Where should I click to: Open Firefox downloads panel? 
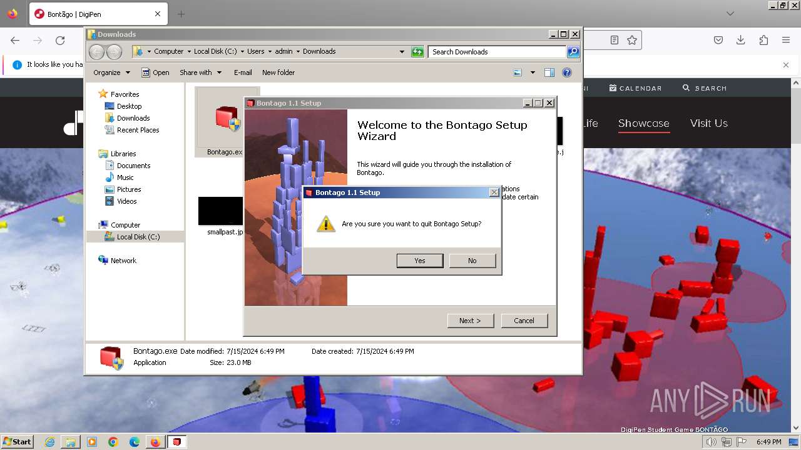pyautogui.click(x=741, y=40)
